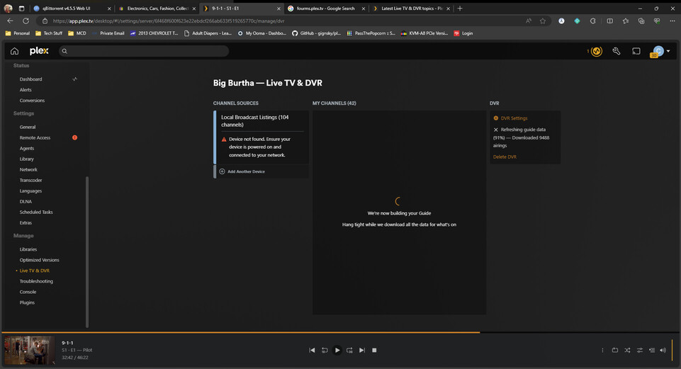The height and width of the screenshot is (369, 681).
Task: Open player more options menu (three dots)
Action: pyautogui.click(x=602, y=351)
